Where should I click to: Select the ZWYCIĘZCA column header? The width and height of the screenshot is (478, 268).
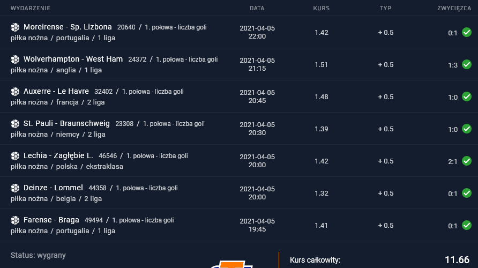(x=454, y=8)
